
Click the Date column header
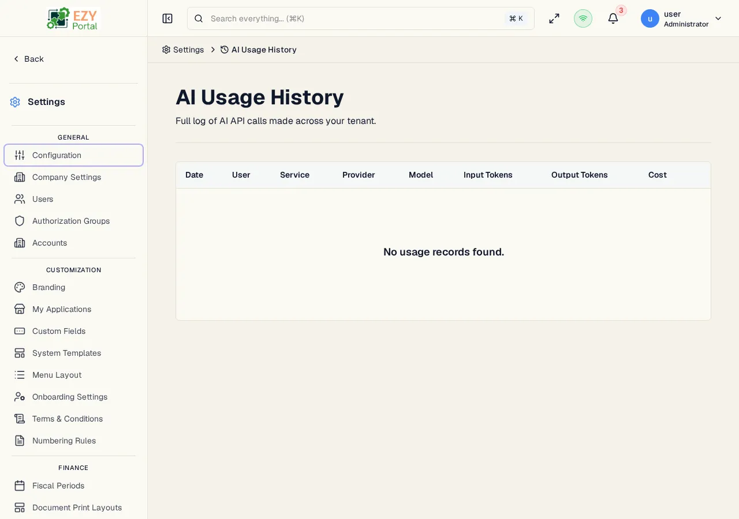pos(194,175)
